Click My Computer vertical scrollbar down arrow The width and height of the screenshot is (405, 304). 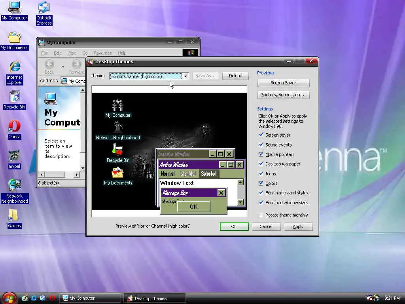click(83, 168)
